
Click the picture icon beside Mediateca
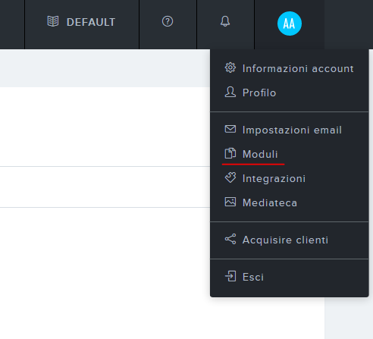pos(230,202)
